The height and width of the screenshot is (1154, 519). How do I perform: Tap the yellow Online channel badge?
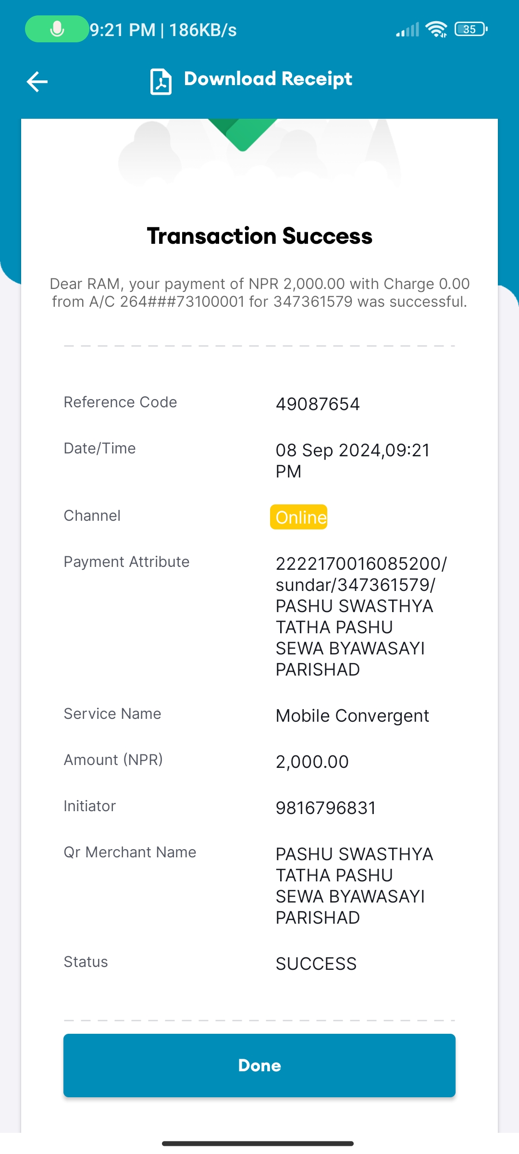tap(299, 517)
